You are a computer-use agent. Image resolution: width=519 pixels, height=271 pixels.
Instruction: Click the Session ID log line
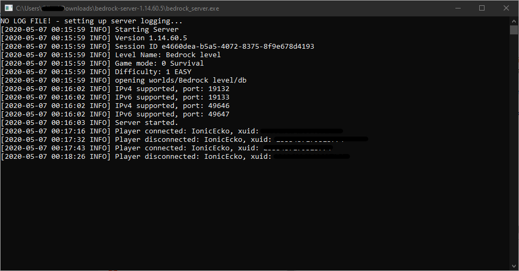point(214,47)
